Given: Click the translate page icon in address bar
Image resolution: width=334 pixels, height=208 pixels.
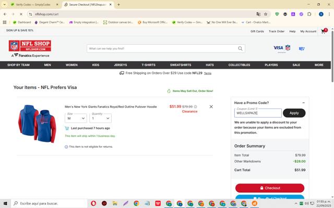Looking at the screenshot, I should 258,14.
